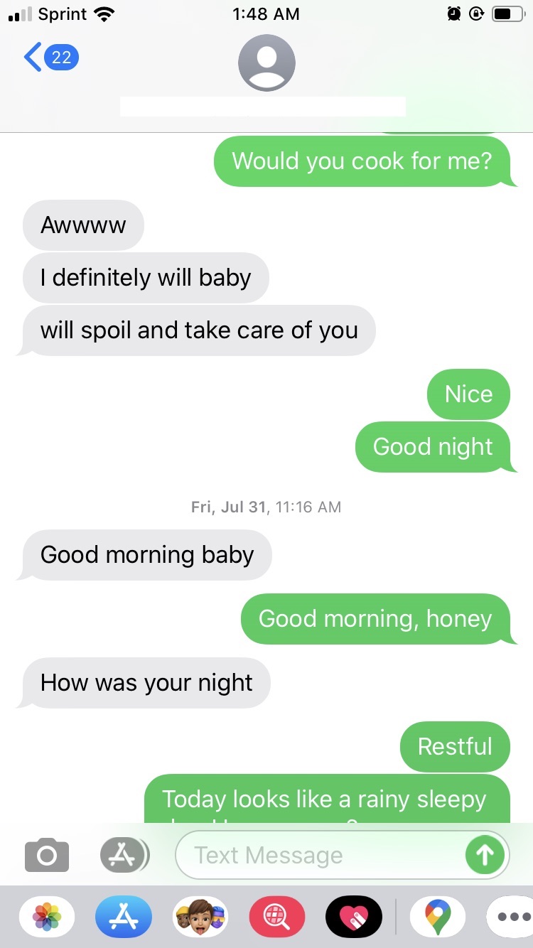Tap the 'Would you cook for me?' bubble
Image resolution: width=533 pixels, height=948 pixels.
click(x=362, y=161)
